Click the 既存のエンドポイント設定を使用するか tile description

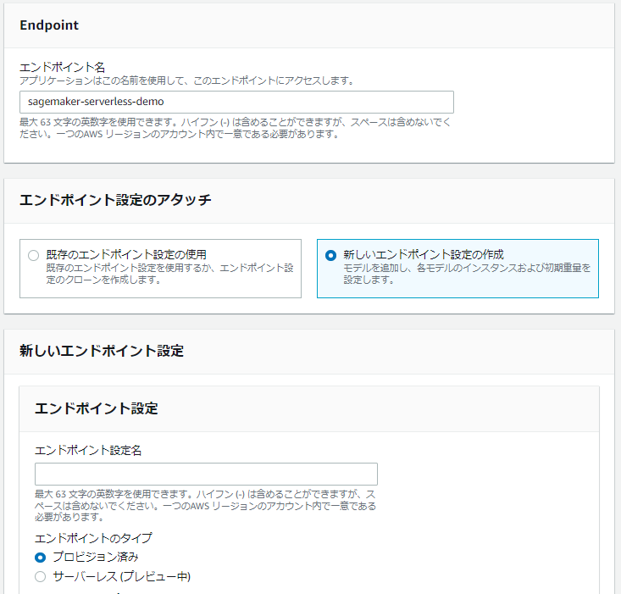(x=169, y=274)
